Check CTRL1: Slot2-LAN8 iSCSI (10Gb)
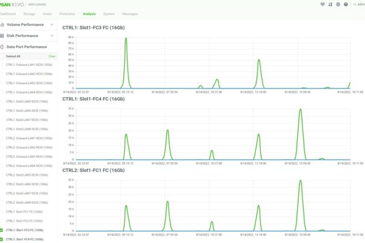Screen dimensions: 365x243 tap(27, 129)
